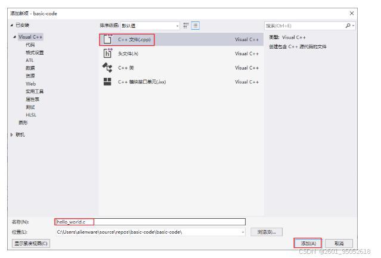
Task: Switch to list view layout
Action: click(x=196, y=26)
